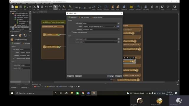189x106 pixels.
Task: Open the Readers menu
Action: [24, 4]
